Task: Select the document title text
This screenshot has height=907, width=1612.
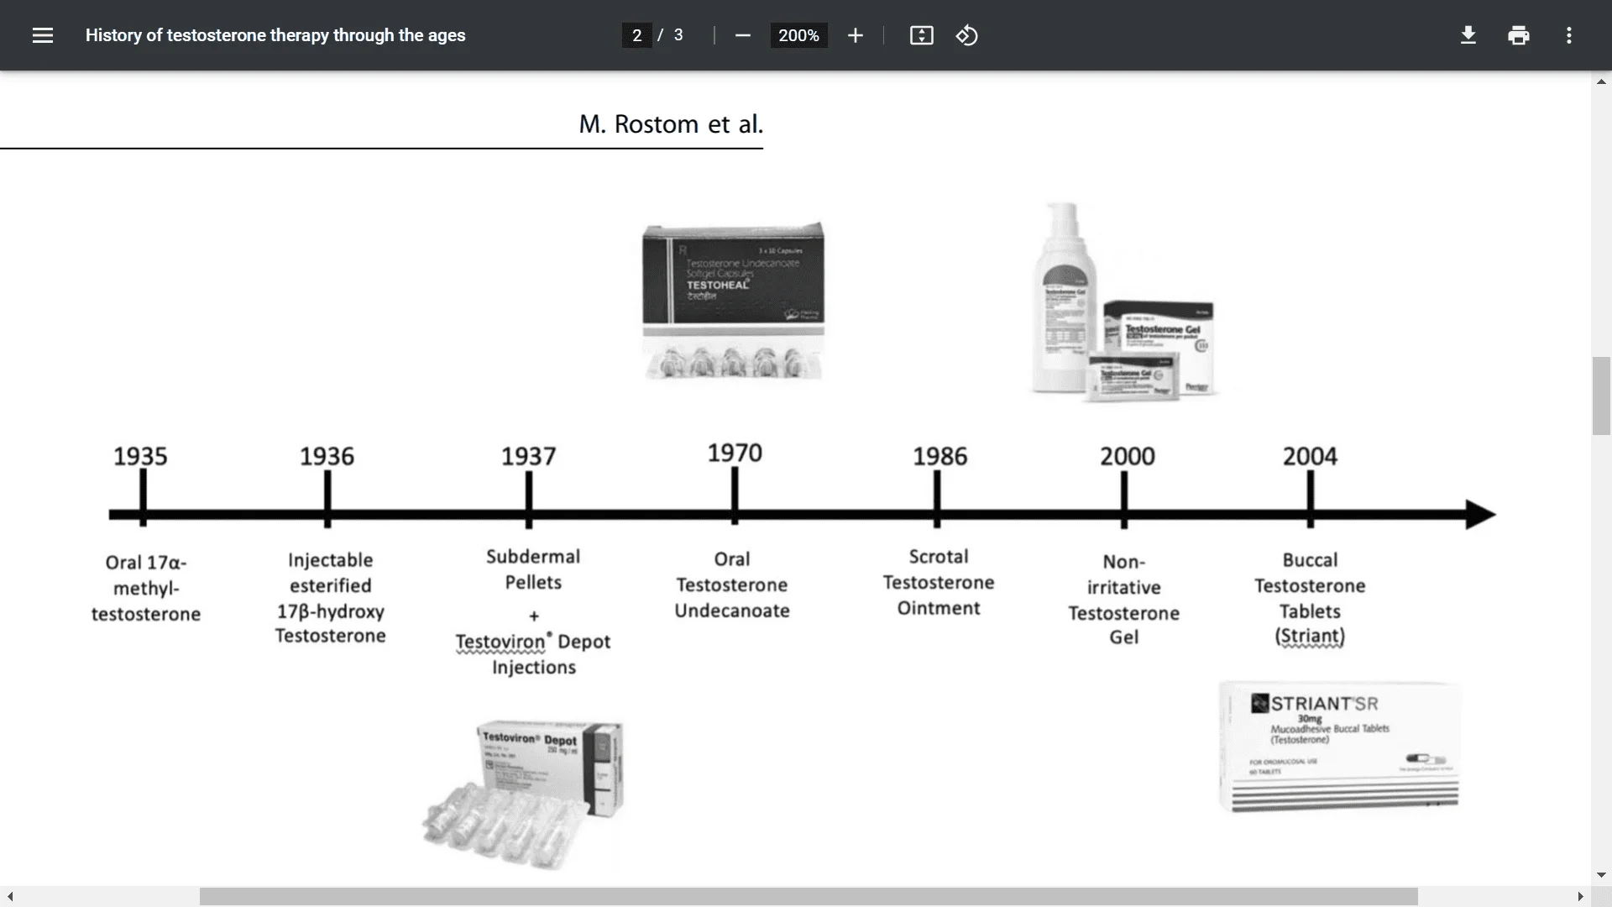Action: (x=275, y=35)
